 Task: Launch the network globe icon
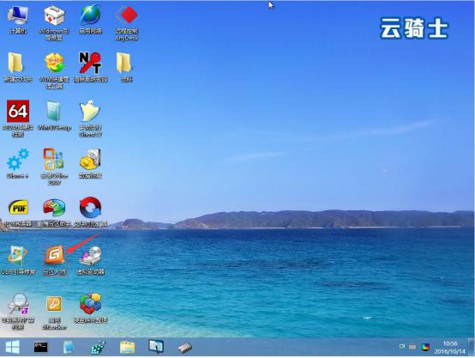[x=90, y=20]
